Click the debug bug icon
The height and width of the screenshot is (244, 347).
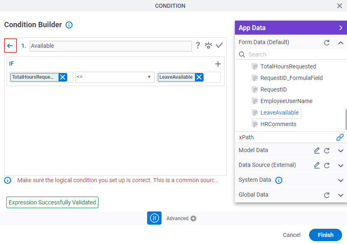pos(208,45)
